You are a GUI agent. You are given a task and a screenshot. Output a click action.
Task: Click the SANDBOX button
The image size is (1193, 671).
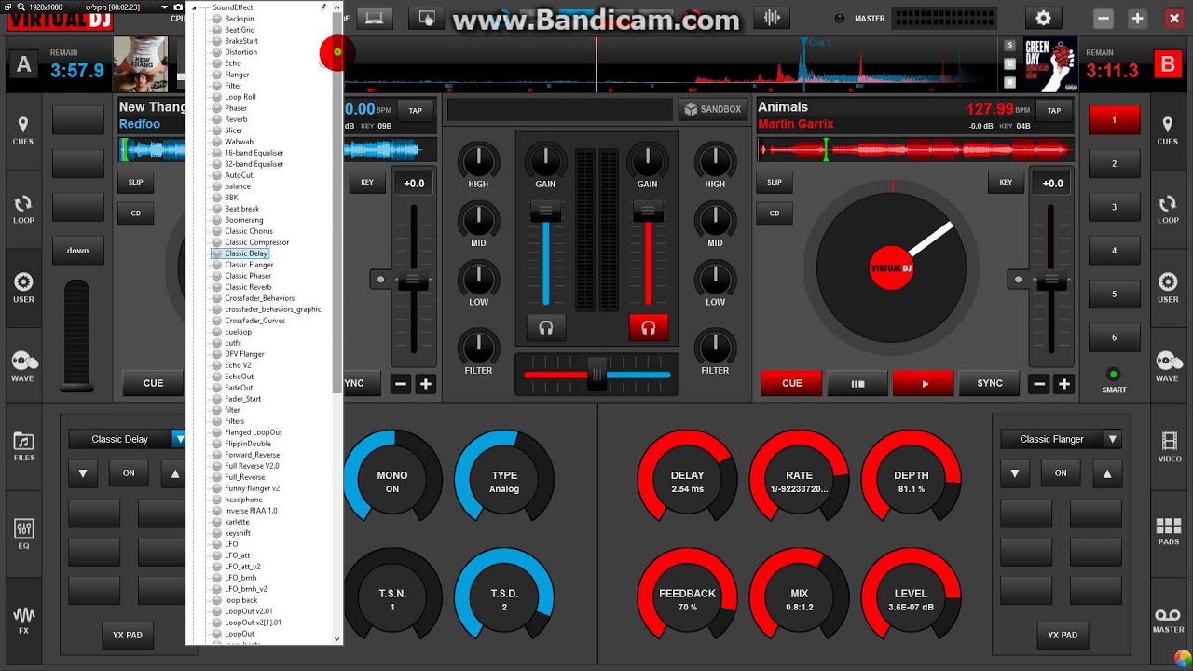(x=713, y=109)
